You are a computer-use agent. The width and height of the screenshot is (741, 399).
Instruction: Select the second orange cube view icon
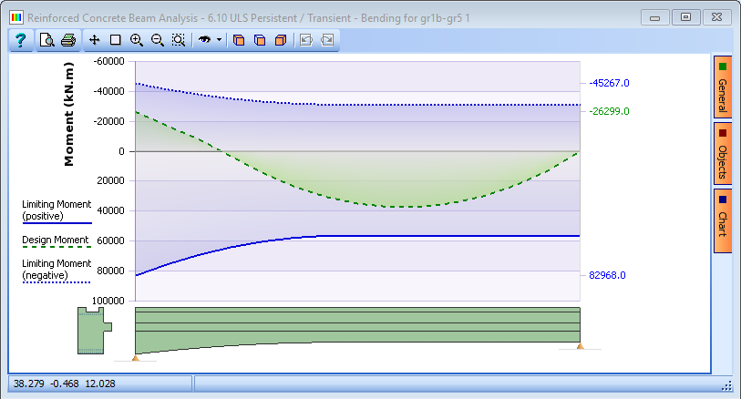coord(260,40)
